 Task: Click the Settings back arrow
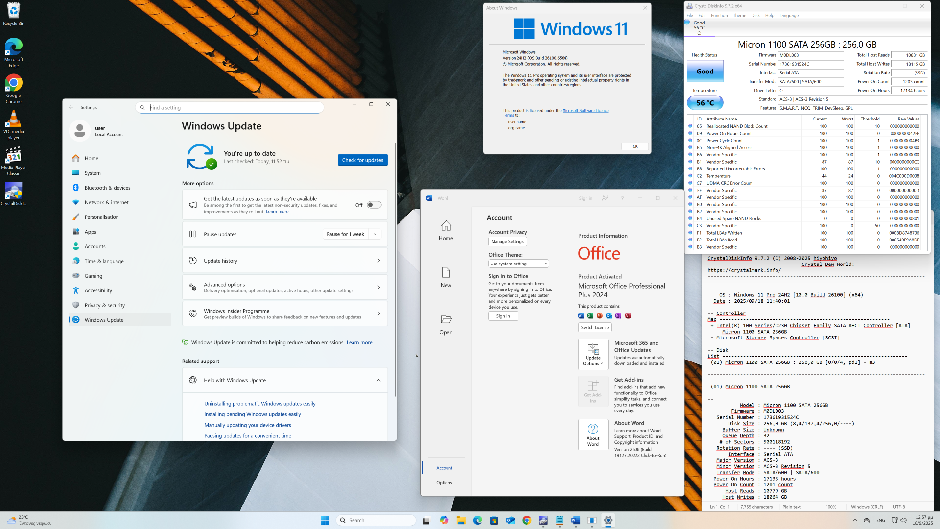pyautogui.click(x=71, y=107)
